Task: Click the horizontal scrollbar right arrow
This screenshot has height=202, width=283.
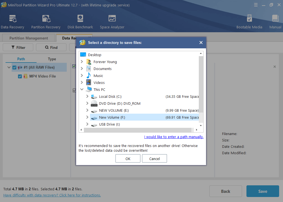Action: click(x=197, y=130)
